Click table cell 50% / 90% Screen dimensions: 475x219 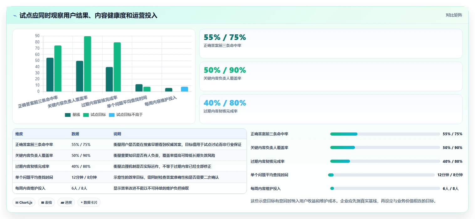pos(81,156)
